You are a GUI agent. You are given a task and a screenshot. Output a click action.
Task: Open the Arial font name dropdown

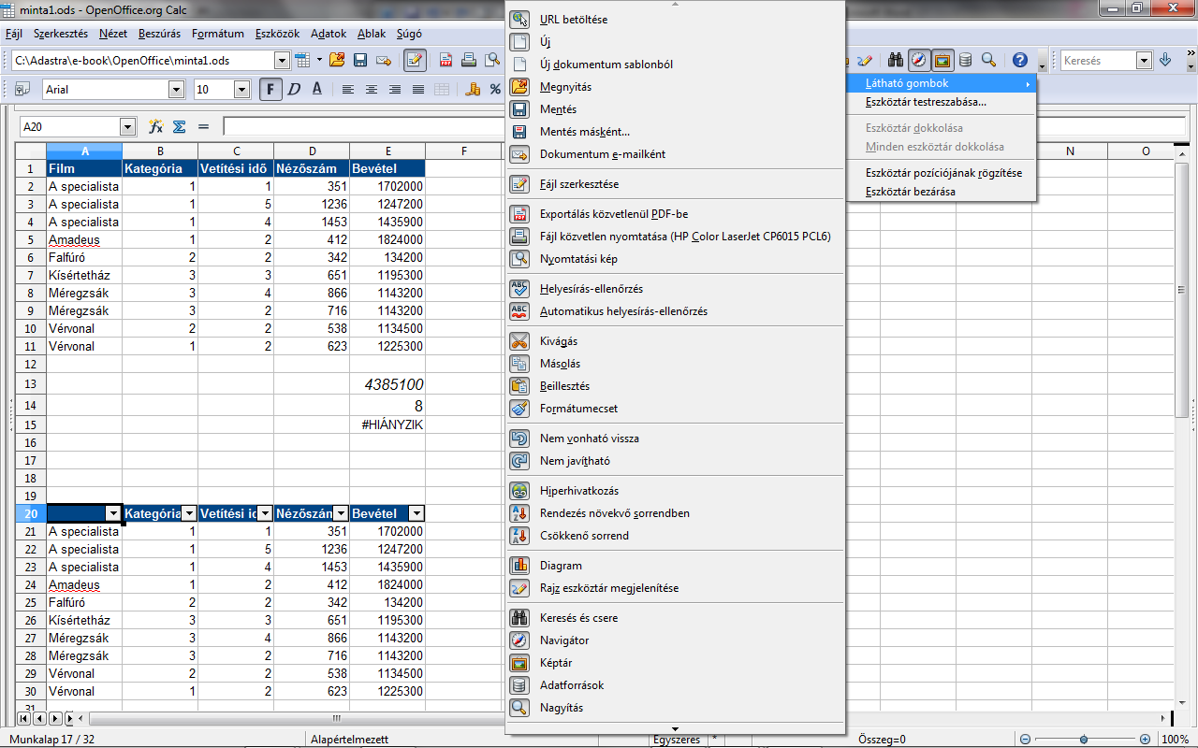(176, 90)
